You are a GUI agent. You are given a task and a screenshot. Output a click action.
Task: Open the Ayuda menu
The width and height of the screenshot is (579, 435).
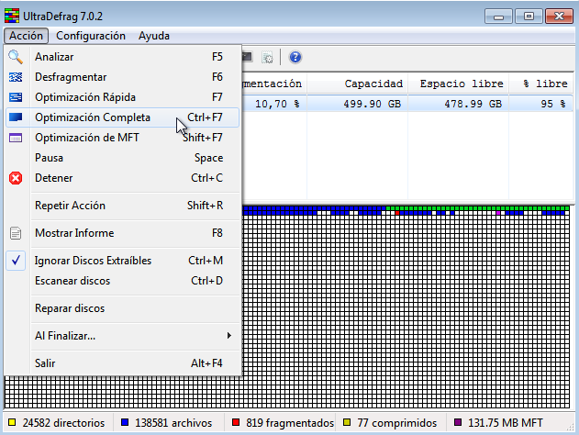point(153,36)
